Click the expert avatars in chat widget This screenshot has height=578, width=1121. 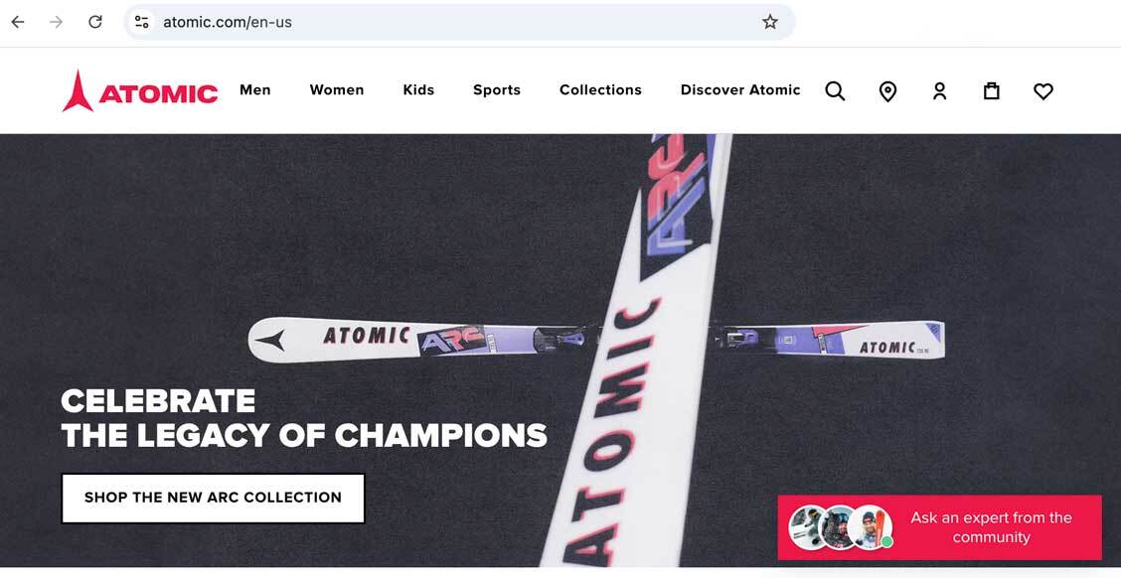pyautogui.click(x=841, y=527)
